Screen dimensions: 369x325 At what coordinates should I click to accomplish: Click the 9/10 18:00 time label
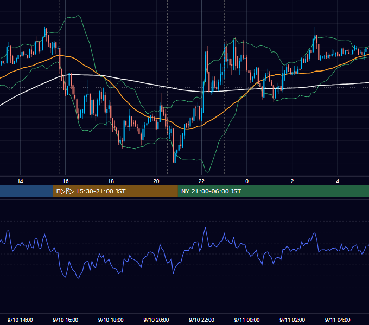point(111,320)
